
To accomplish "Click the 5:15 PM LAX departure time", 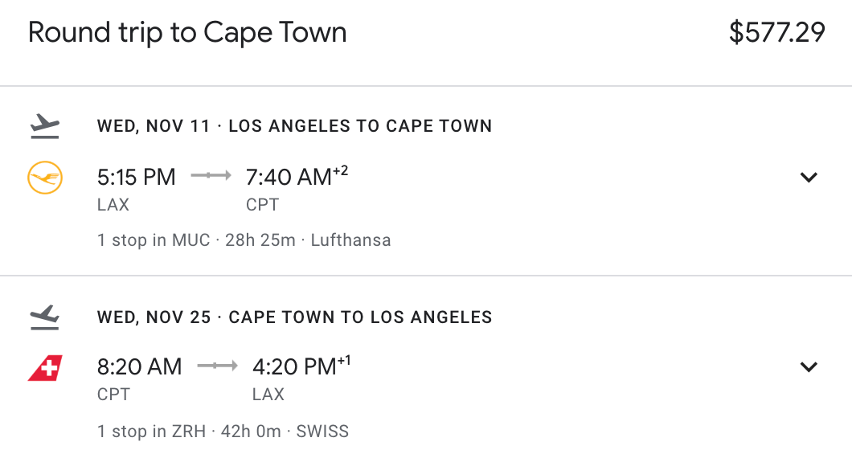I will coord(137,177).
